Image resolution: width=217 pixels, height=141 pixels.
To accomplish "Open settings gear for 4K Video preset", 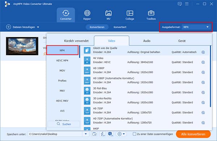I will 203,62.
